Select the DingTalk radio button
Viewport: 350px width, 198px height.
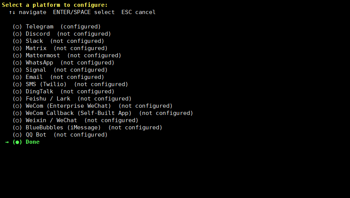pyautogui.click(x=17, y=91)
